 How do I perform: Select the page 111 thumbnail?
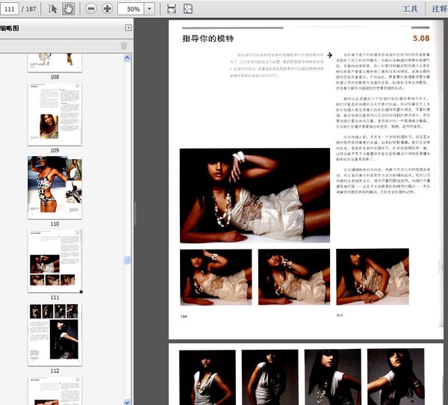click(x=55, y=261)
